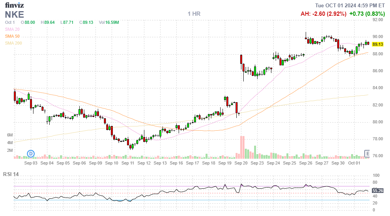
Task: Click the large red candle at Sep 20 open
Action: coord(241,60)
